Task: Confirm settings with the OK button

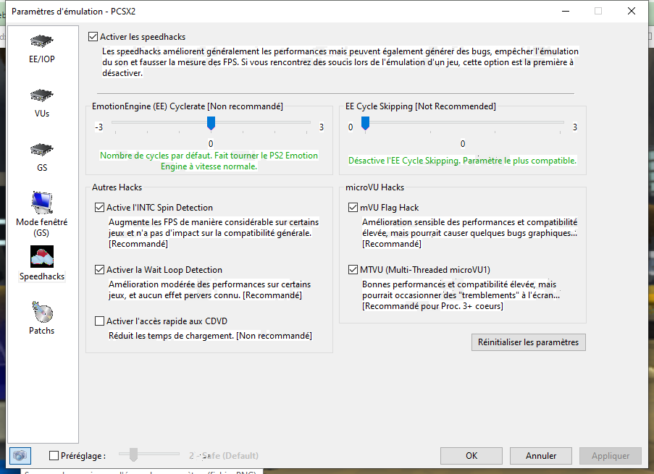Action: coord(471,456)
